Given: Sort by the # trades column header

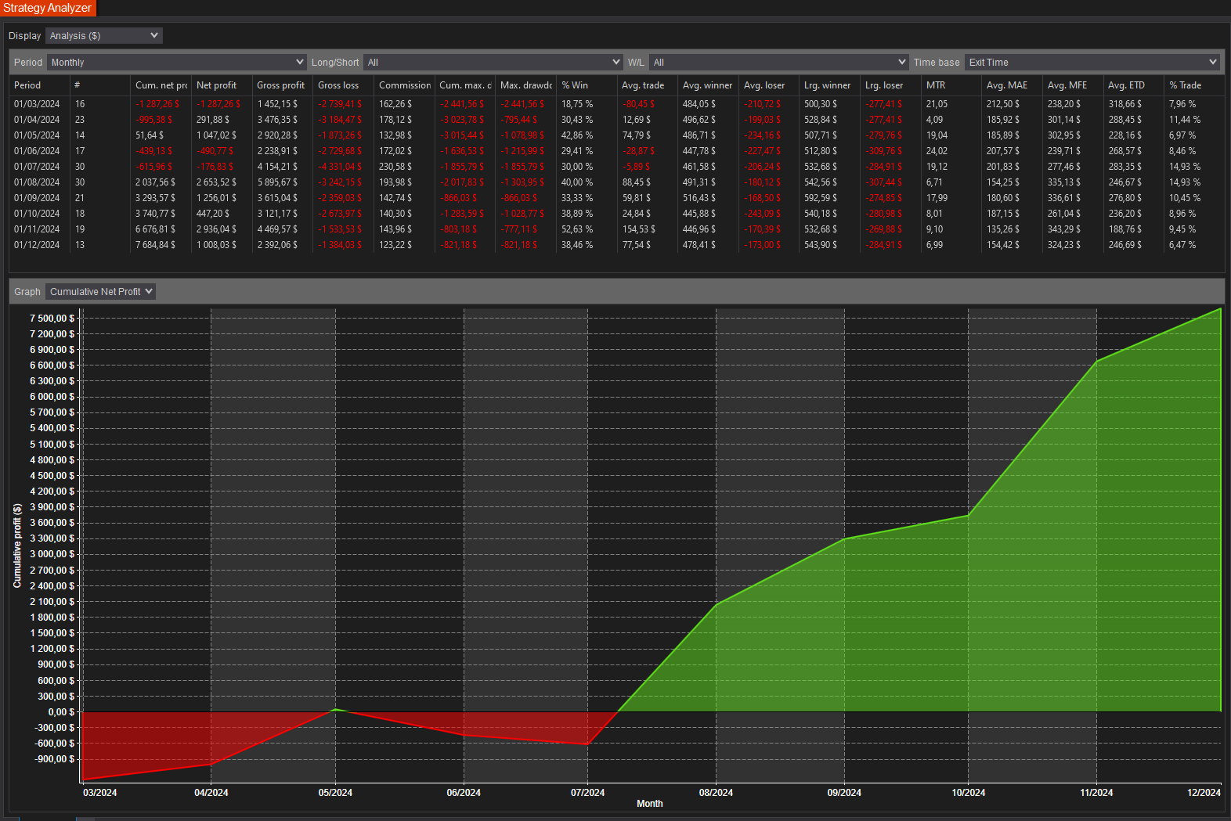Looking at the screenshot, I should (x=99, y=85).
